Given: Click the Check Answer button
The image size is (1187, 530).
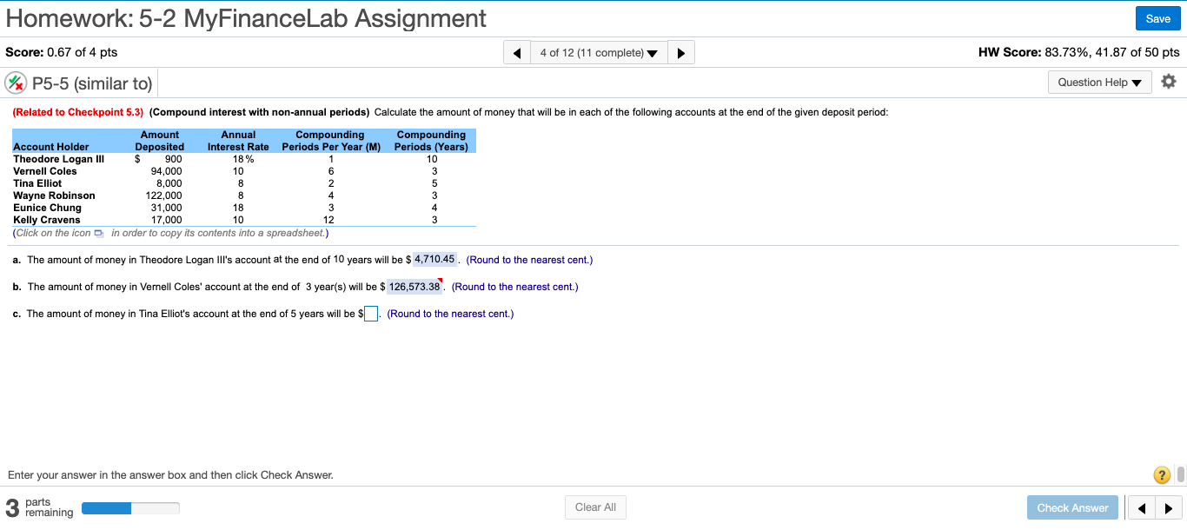Looking at the screenshot, I should click(1072, 507).
